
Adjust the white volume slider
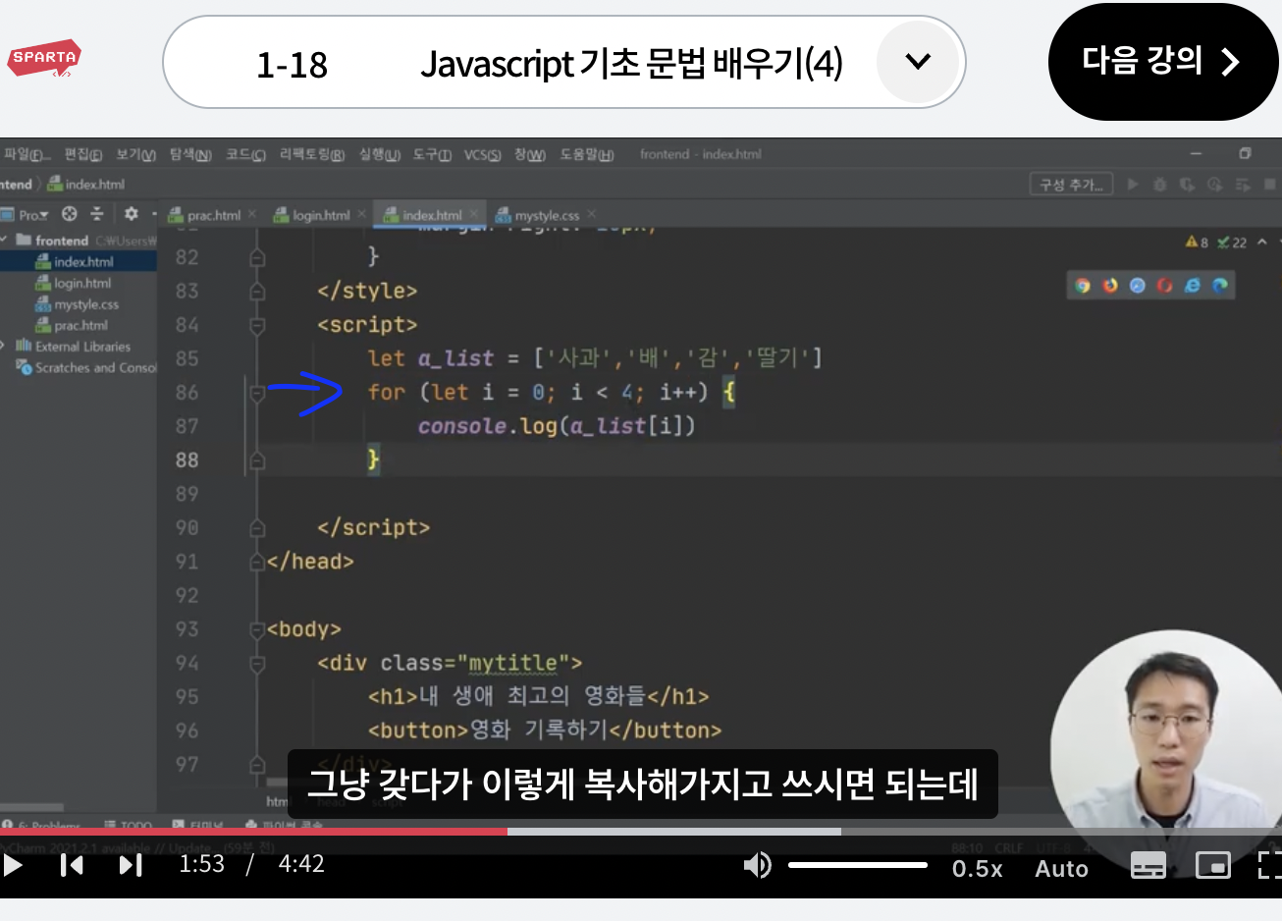tap(858, 865)
